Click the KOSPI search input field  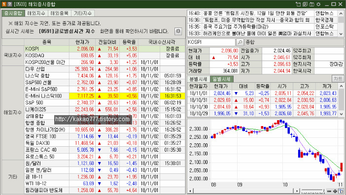pos(211,42)
